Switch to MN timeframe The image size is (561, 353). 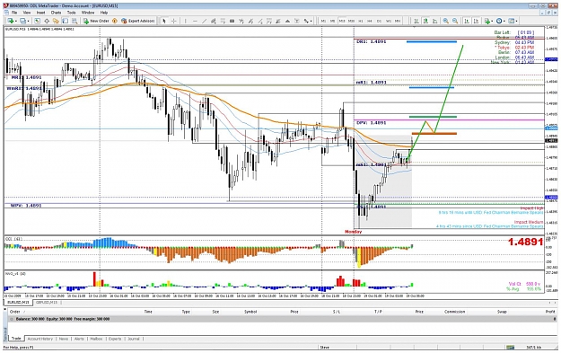coord(398,22)
